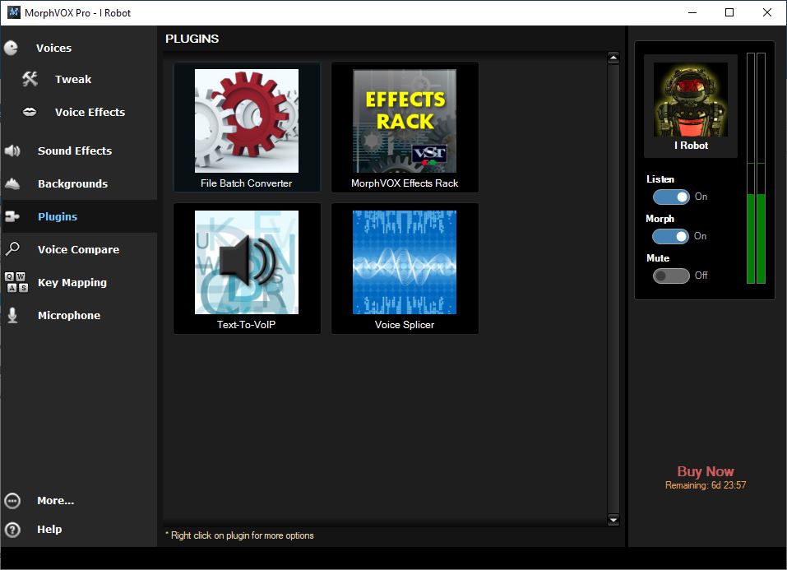Click the Backgrounds mountain icon
The image size is (787, 570).
12,183
